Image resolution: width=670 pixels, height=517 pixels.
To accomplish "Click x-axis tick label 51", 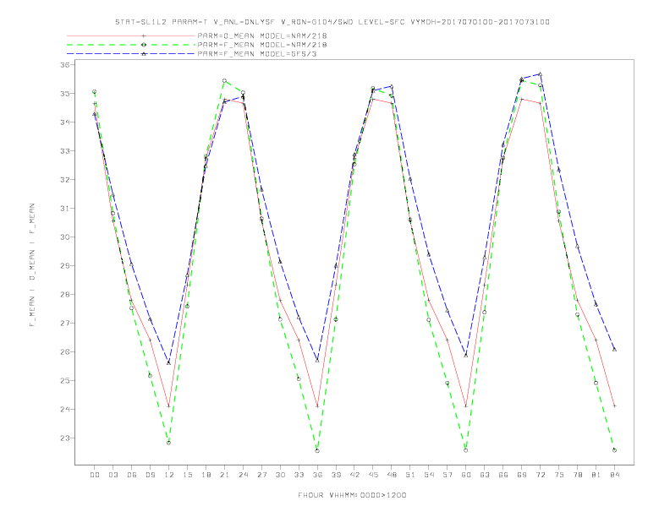I will [x=410, y=475].
